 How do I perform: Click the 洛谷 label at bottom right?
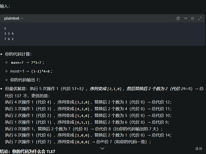click(199, 149)
